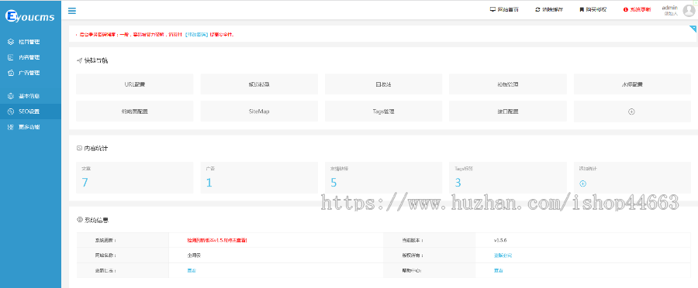The image size is (698, 288).
Task: Click the version text v1.5.6
Action: [x=500, y=240]
